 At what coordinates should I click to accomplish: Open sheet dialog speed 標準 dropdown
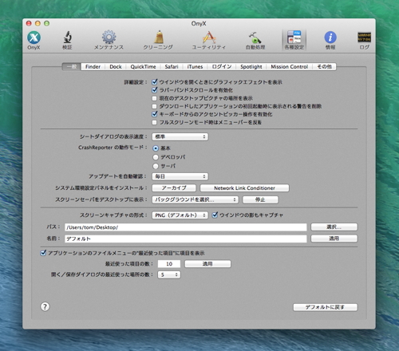click(180, 136)
